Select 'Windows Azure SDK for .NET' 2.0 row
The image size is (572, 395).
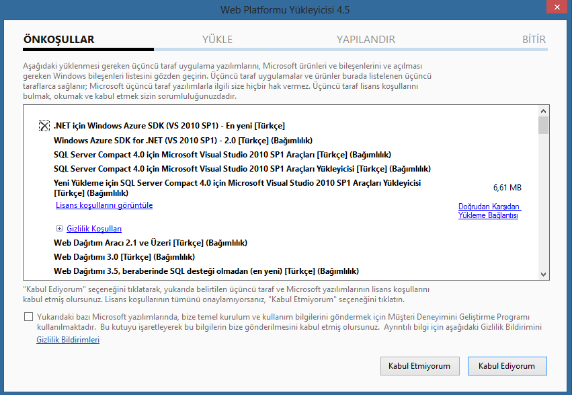[x=183, y=141]
